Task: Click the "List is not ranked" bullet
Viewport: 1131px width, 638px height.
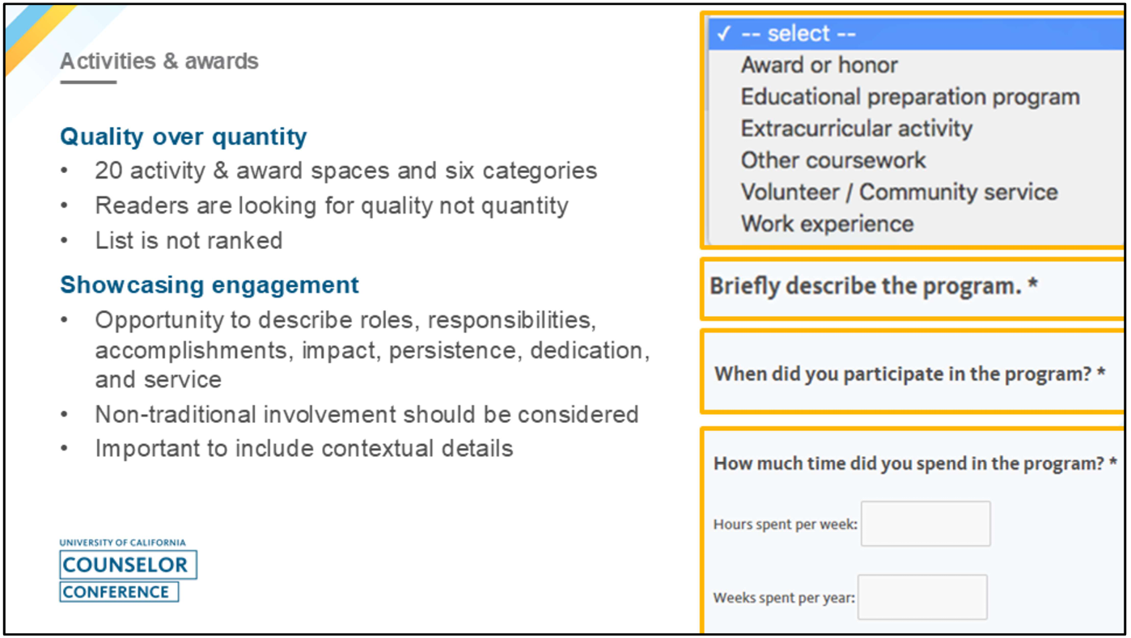Action: (188, 241)
